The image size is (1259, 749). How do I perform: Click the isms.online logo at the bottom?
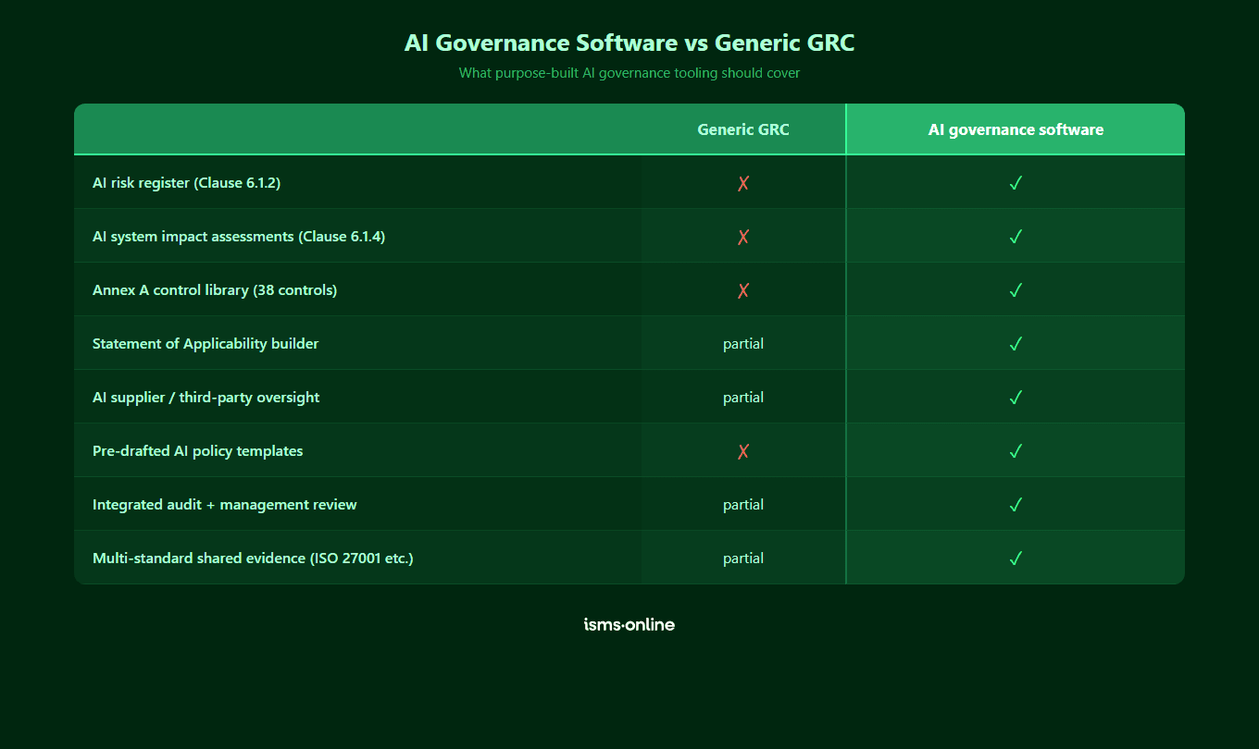(629, 624)
